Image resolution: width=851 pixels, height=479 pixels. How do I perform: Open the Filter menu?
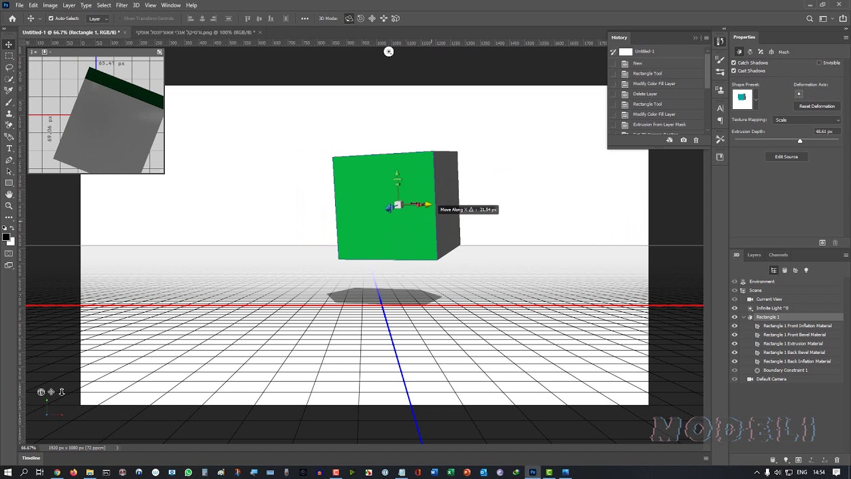[122, 5]
